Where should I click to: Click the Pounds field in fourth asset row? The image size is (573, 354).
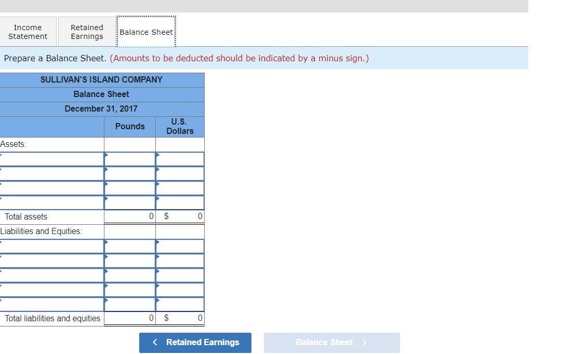point(130,202)
